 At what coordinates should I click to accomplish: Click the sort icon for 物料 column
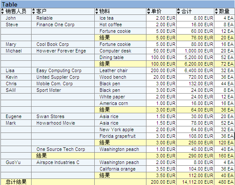click(96, 11)
